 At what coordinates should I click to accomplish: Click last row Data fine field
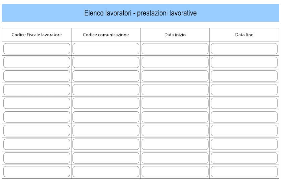pyautogui.click(x=244, y=172)
